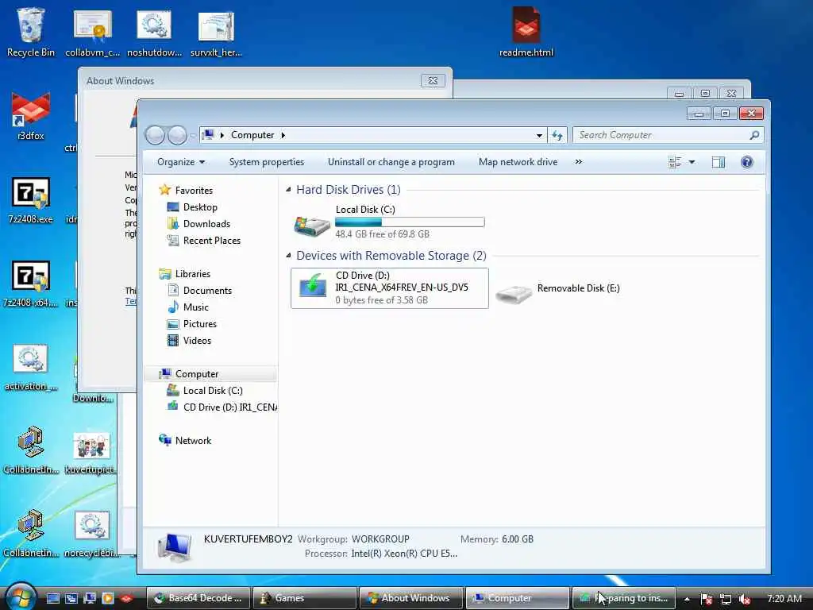
Task: Close the About Windows dialog
Action: 433,81
